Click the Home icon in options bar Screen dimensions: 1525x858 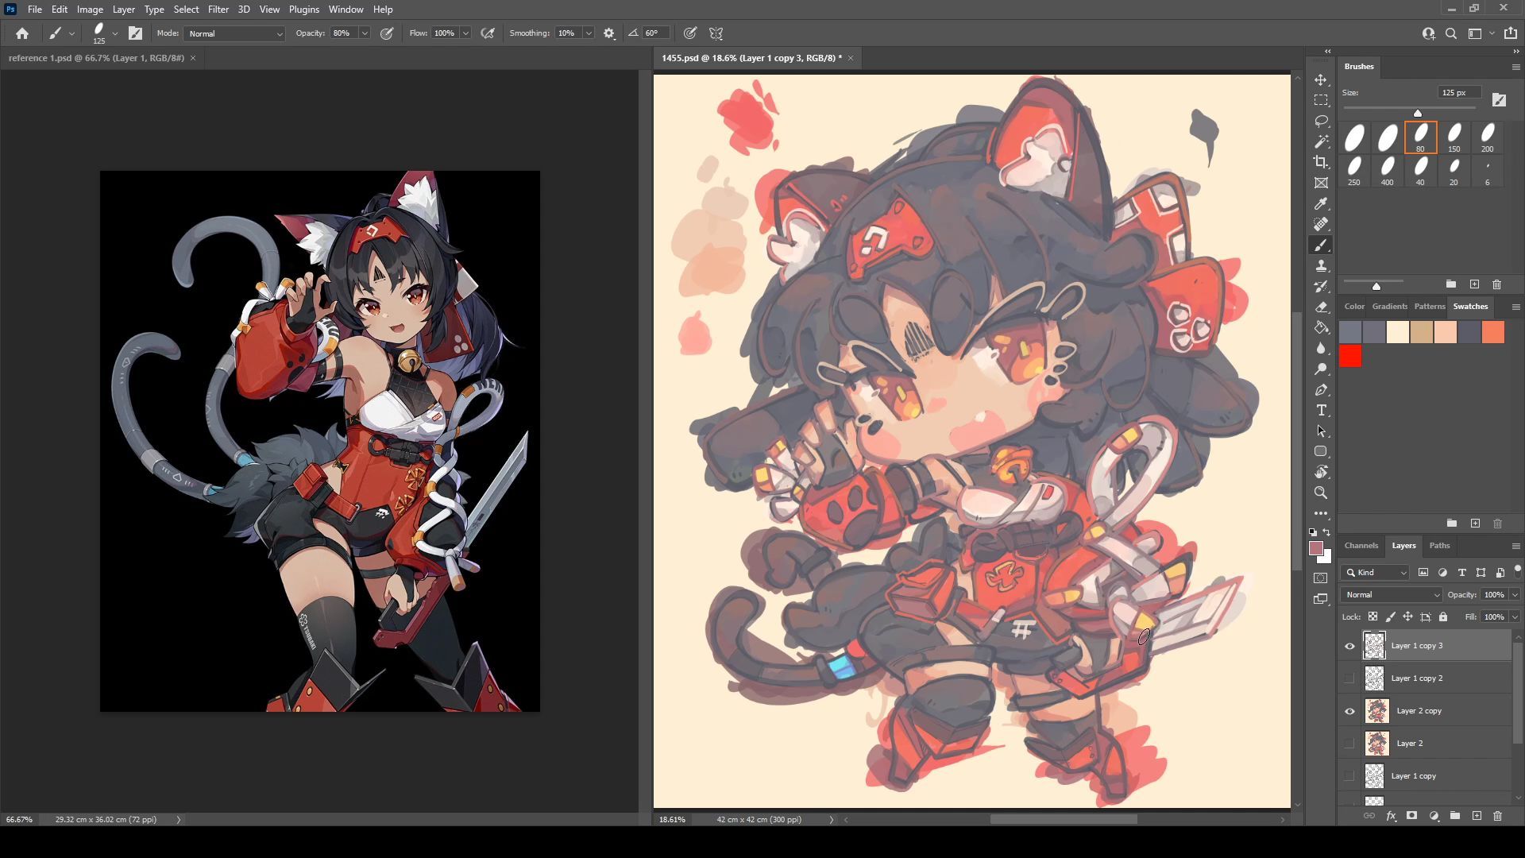pyautogui.click(x=22, y=33)
